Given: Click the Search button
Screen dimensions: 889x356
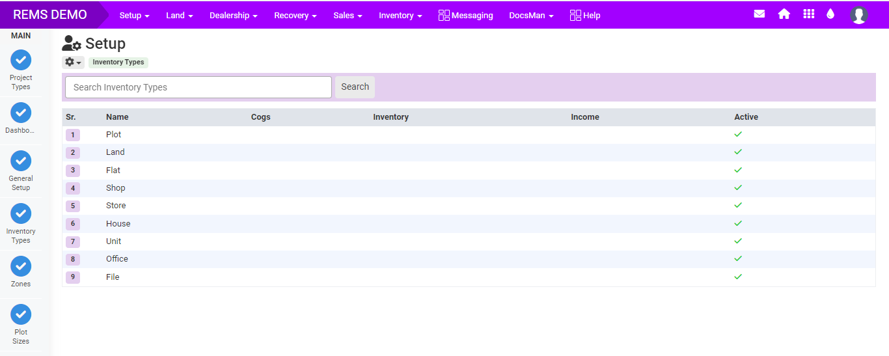Looking at the screenshot, I should coord(355,87).
